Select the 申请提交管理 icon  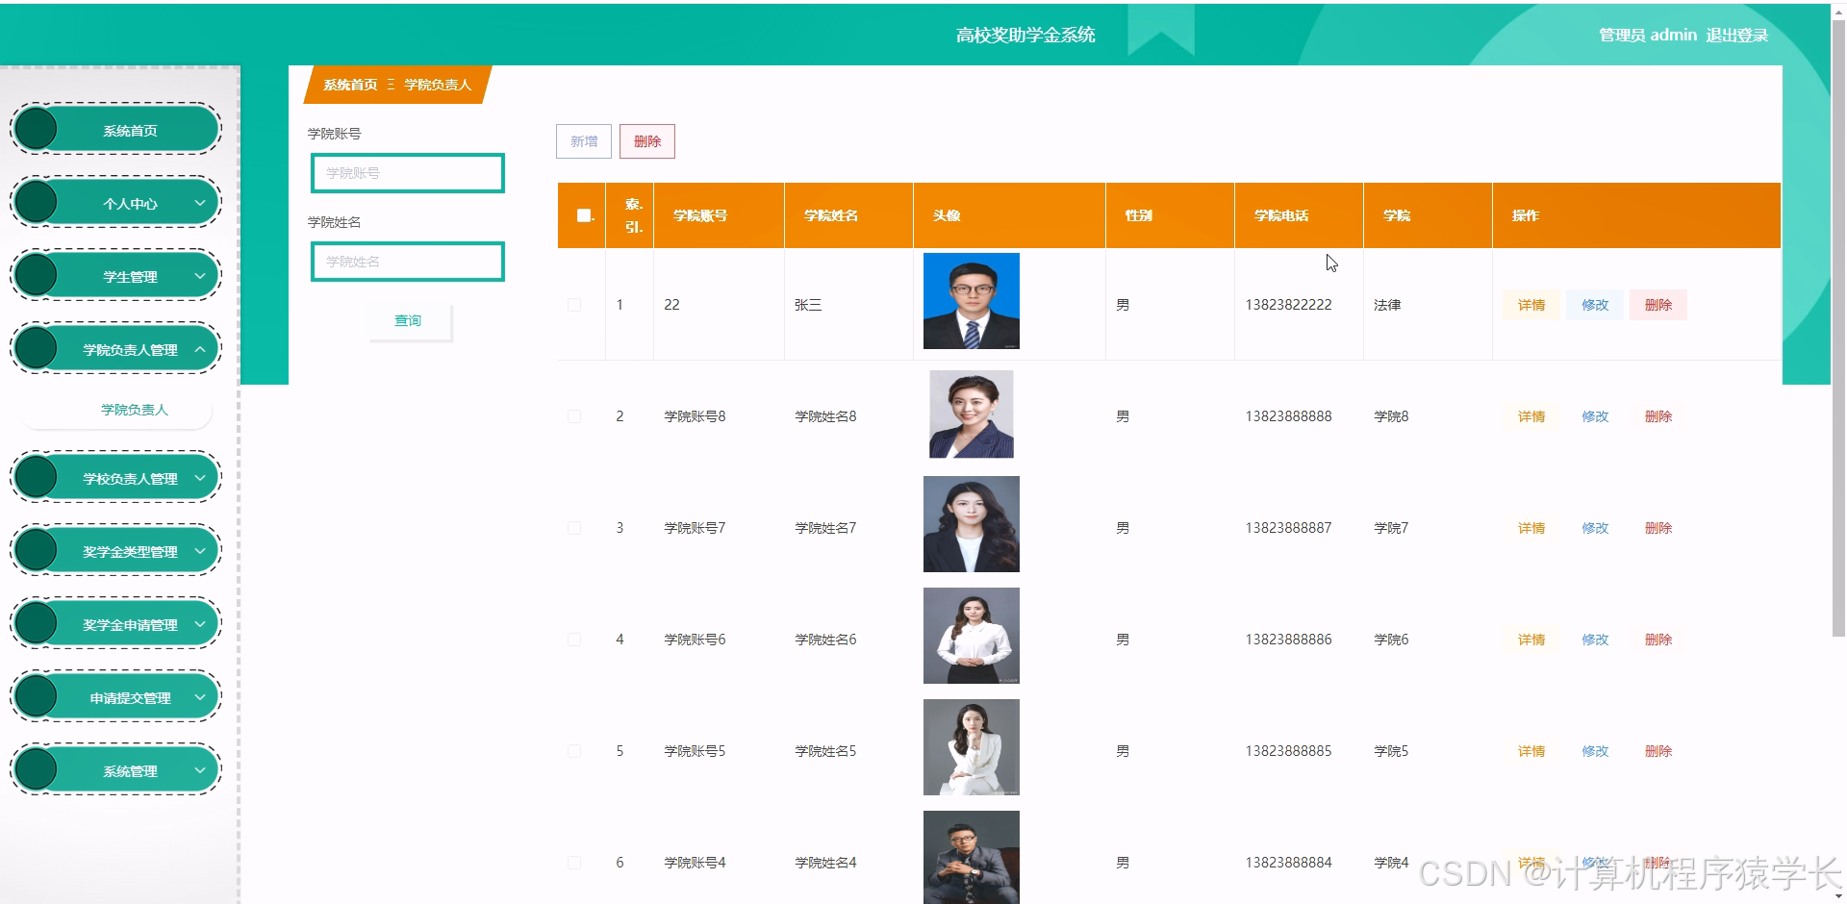pos(36,695)
